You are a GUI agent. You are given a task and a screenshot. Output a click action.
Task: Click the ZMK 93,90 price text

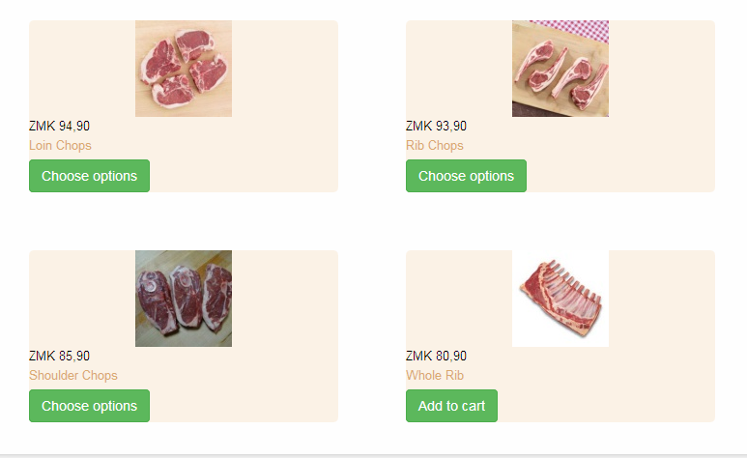[436, 126]
